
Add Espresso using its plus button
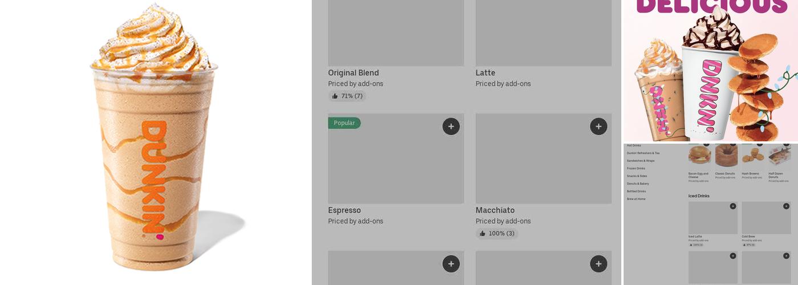(451, 127)
